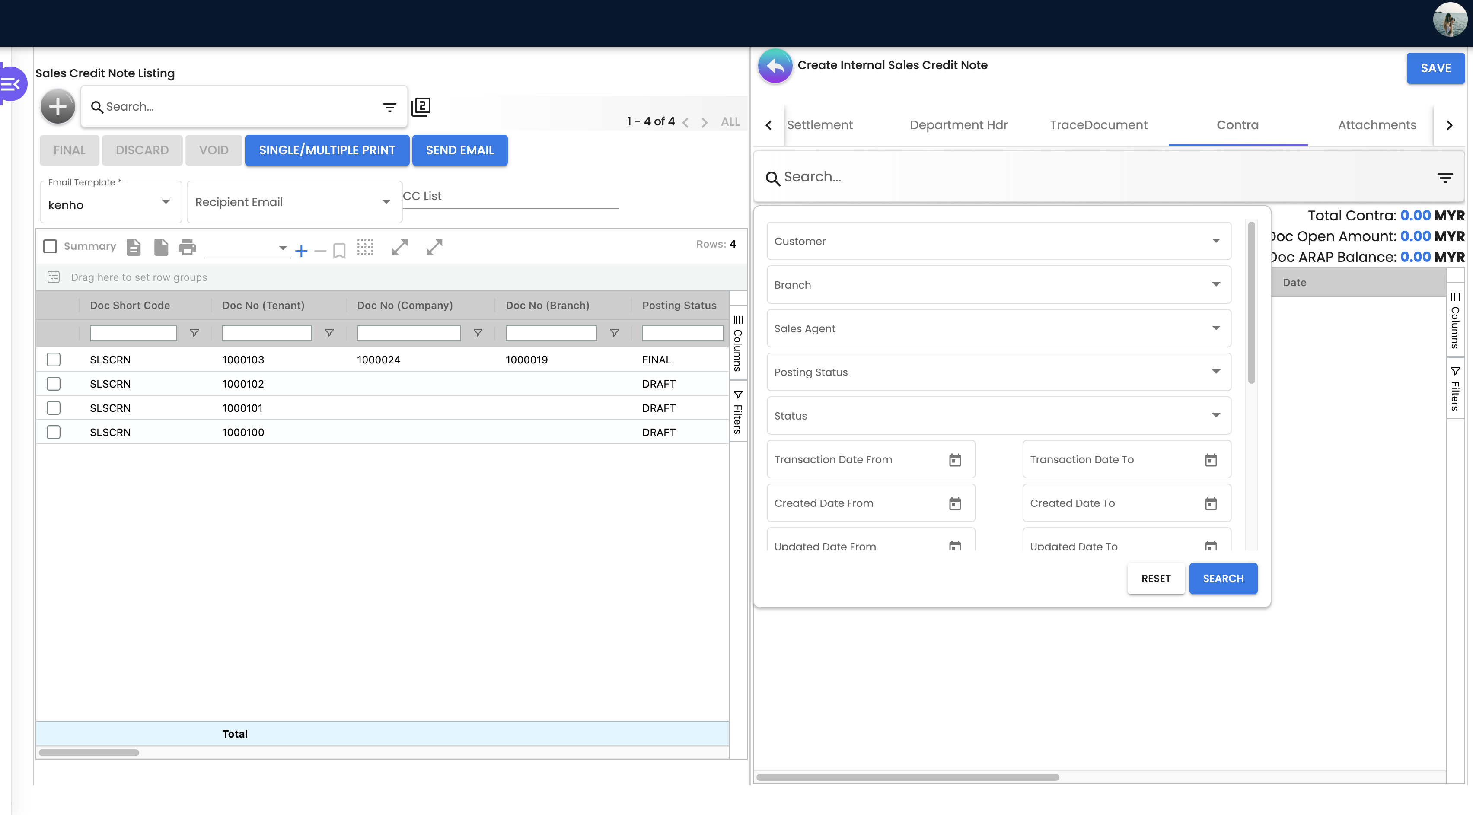Expand the Customer dropdown

[x=998, y=241]
